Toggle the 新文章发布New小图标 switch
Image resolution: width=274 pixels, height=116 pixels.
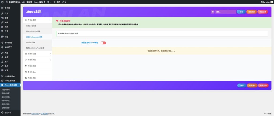(x=103, y=43)
